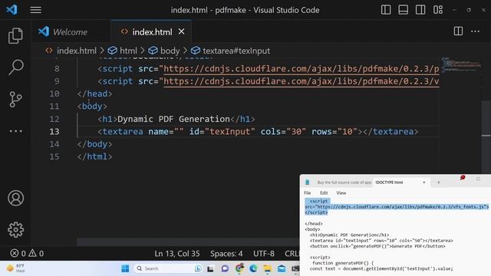Split the editor to the right
The height and width of the screenshot is (276, 491).
[458, 31]
